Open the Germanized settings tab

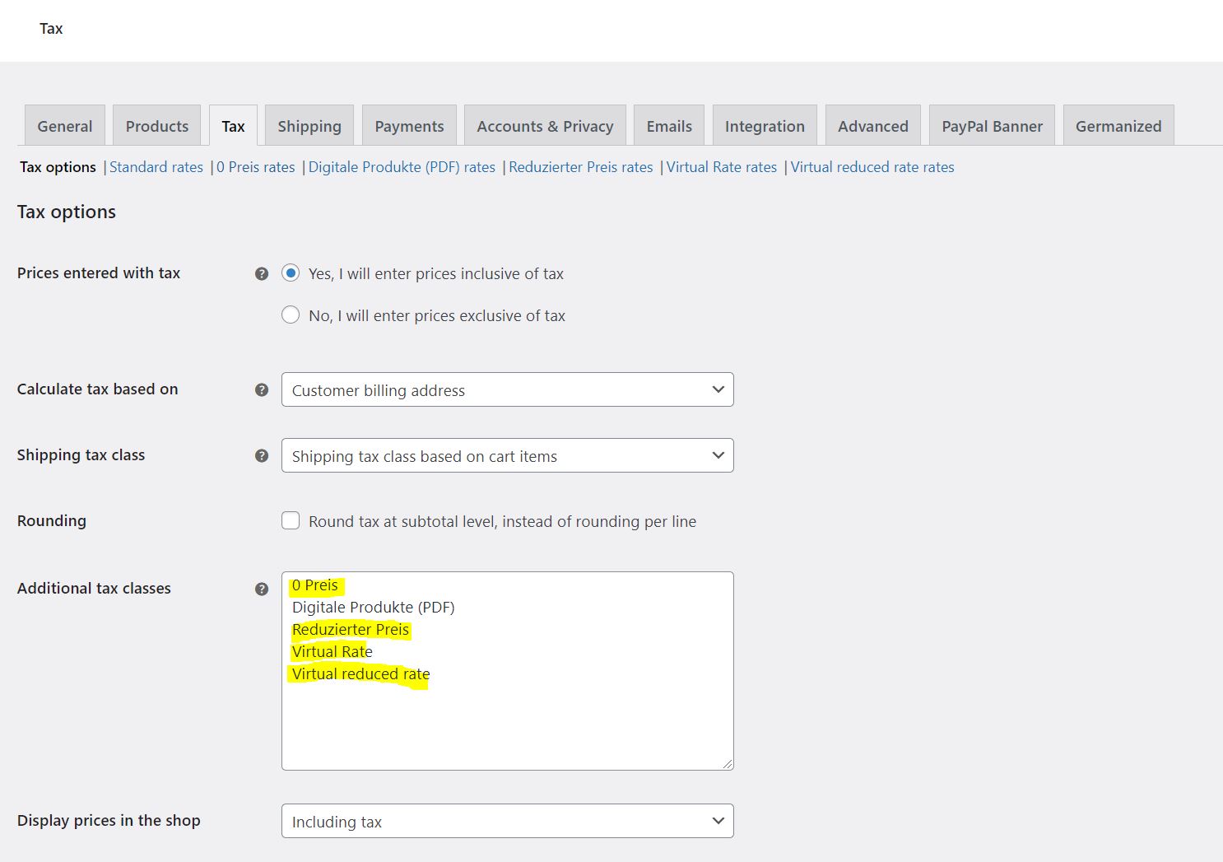point(1118,125)
